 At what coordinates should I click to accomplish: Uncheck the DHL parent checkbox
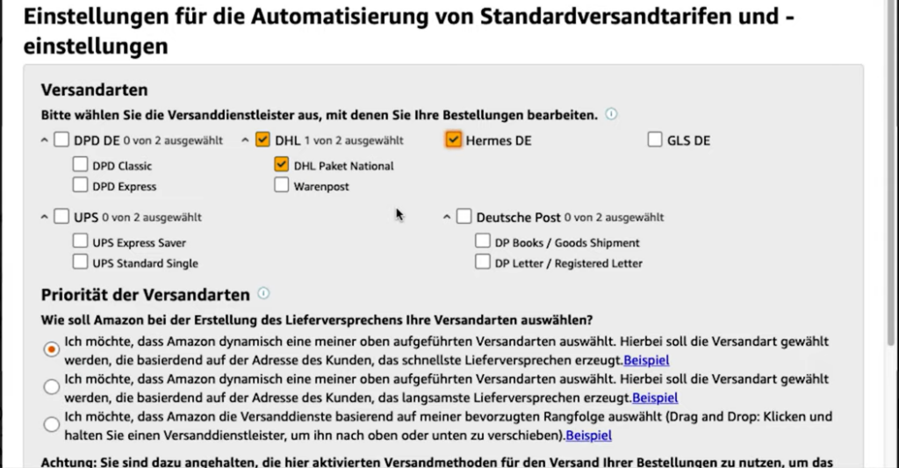263,140
